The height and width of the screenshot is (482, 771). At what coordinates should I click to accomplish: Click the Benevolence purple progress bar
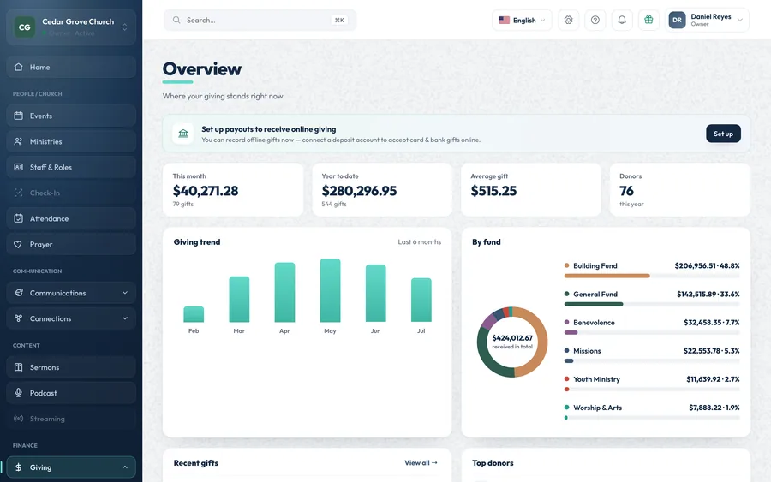[x=571, y=333]
